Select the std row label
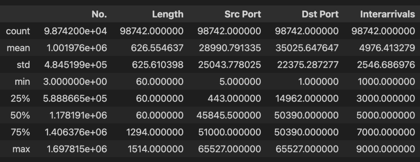The height and width of the screenshot is (162, 420). (x=23, y=65)
